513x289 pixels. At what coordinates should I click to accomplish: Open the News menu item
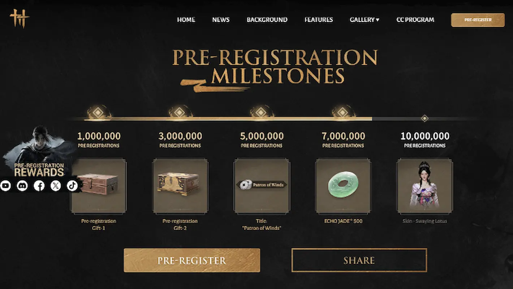tap(221, 20)
